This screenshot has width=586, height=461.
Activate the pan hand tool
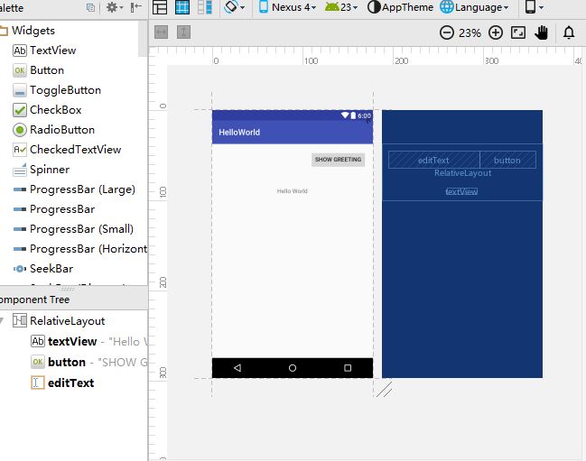pos(541,32)
